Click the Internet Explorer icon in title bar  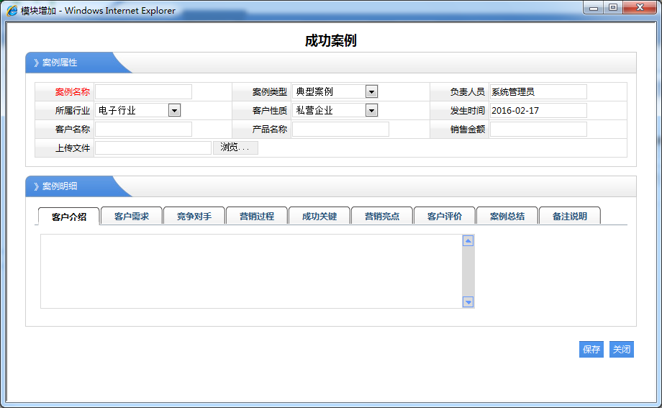coord(12,11)
